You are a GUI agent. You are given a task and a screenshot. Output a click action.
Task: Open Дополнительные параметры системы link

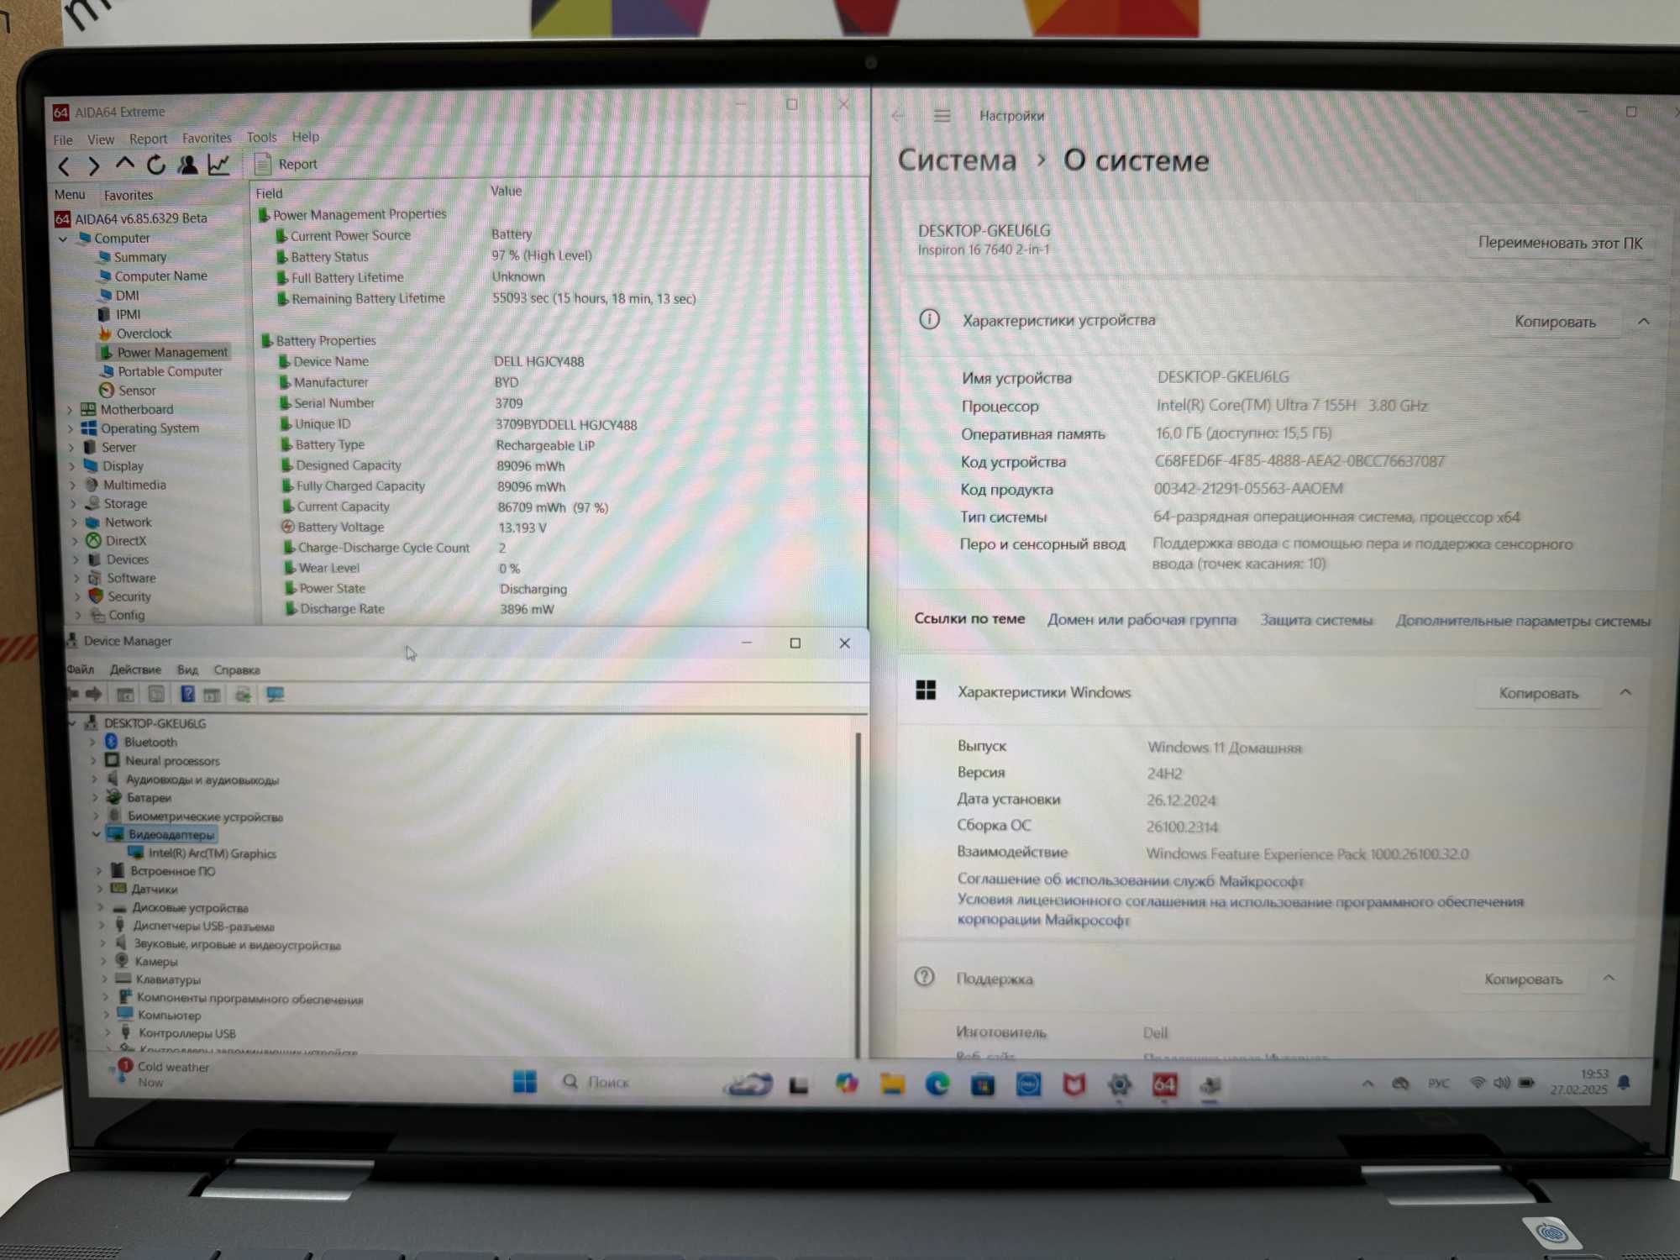(1523, 622)
